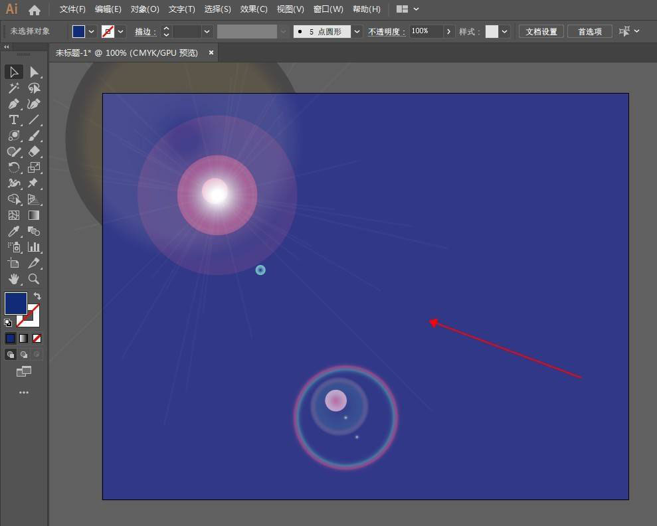Select the Rotate tool
The height and width of the screenshot is (526, 657).
14,167
